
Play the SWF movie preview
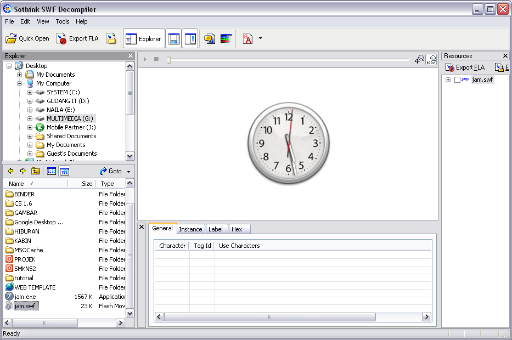coord(145,59)
